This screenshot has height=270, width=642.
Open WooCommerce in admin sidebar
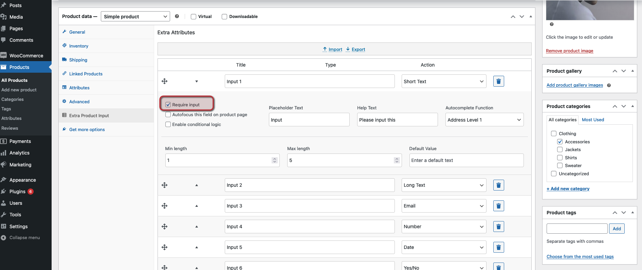(x=26, y=56)
